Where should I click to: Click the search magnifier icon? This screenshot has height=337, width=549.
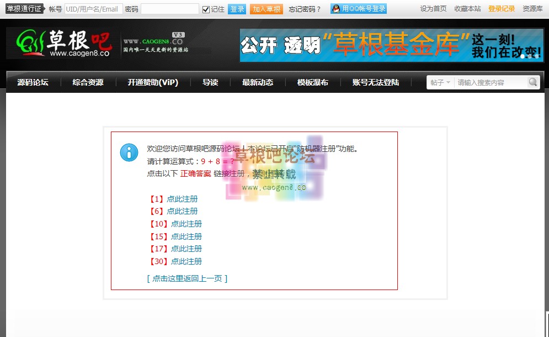point(532,82)
